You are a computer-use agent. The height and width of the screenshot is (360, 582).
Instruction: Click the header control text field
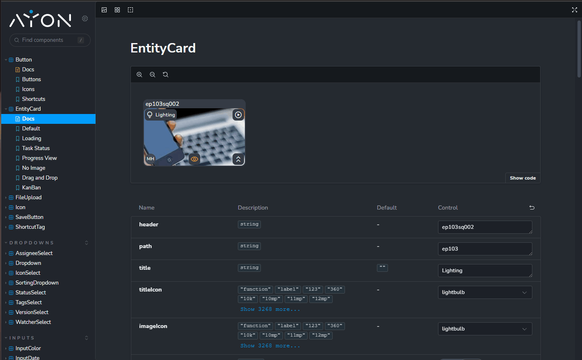coord(484,227)
